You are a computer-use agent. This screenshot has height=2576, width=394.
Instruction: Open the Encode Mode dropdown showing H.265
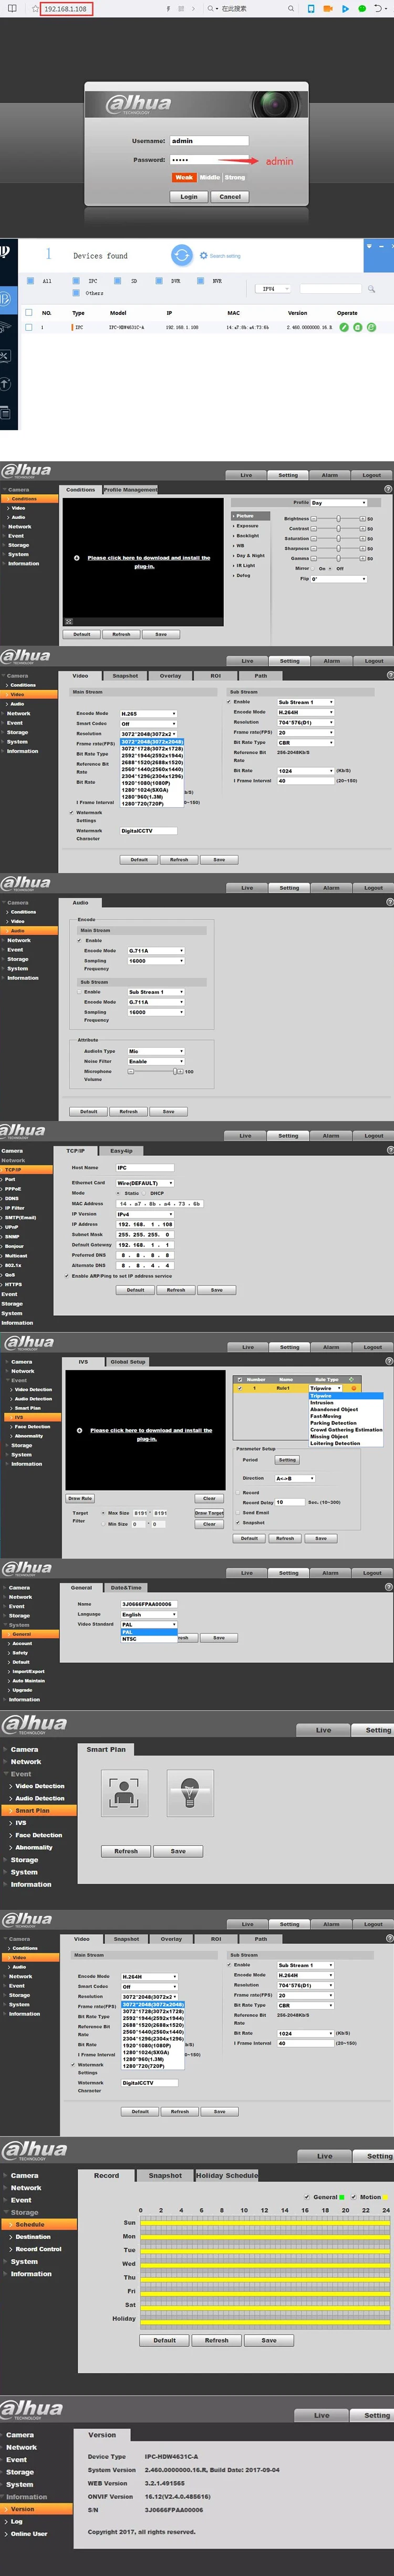(x=149, y=713)
